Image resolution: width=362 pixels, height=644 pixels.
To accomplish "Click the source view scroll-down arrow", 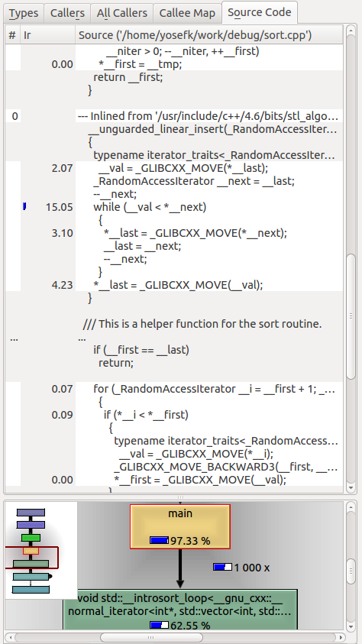I will pos(351,488).
